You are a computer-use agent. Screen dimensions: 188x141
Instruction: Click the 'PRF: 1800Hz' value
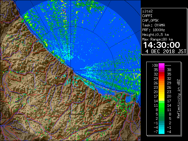pos(154,30)
